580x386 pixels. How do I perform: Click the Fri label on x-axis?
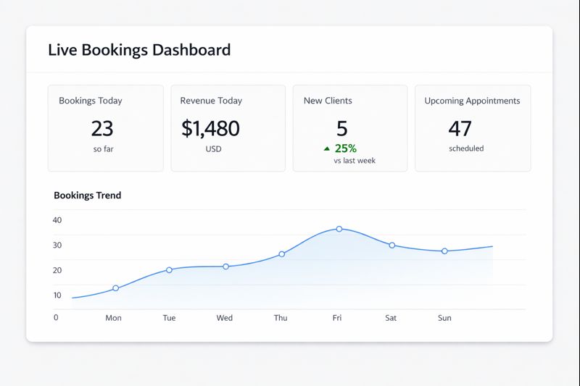[x=337, y=318]
